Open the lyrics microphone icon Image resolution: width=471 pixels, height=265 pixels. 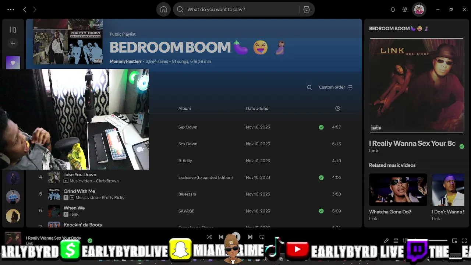[x=386, y=241]
